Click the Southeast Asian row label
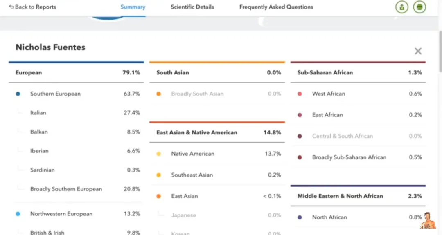The width and height of the screenshot is (442, 235). coord(192,175)
